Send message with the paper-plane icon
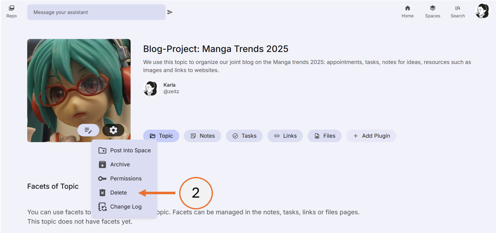This screenshot has height=233, width=496. point(170,12)
